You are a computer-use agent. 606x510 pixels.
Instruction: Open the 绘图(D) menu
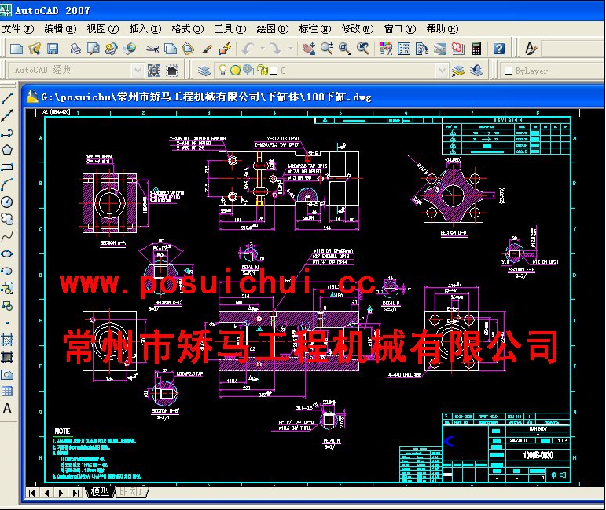coord(273,29)
